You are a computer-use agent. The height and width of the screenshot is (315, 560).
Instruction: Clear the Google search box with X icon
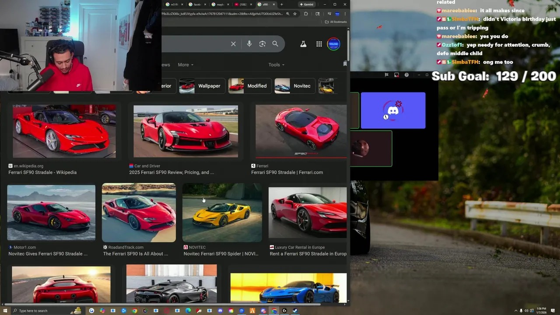(x=233, y=44)
